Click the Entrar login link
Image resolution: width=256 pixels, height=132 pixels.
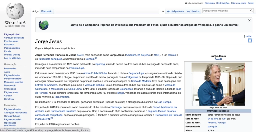(x=251, y=3)
